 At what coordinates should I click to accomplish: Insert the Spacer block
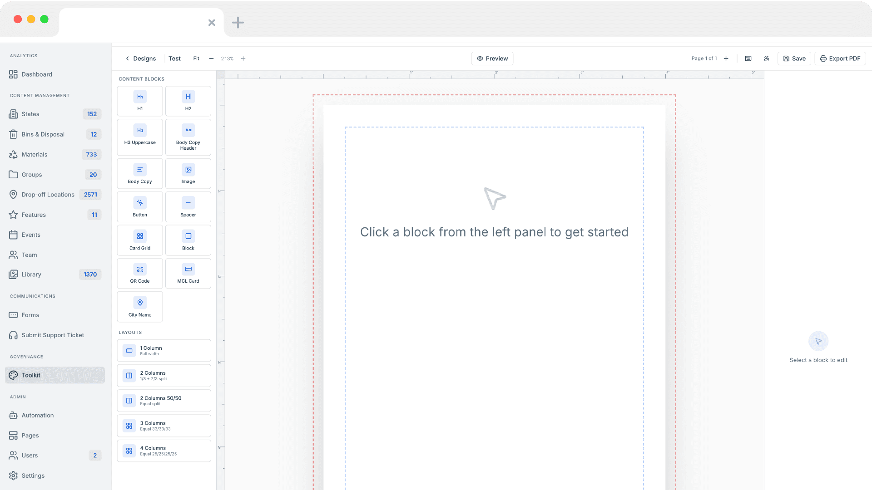click(188, 207)
